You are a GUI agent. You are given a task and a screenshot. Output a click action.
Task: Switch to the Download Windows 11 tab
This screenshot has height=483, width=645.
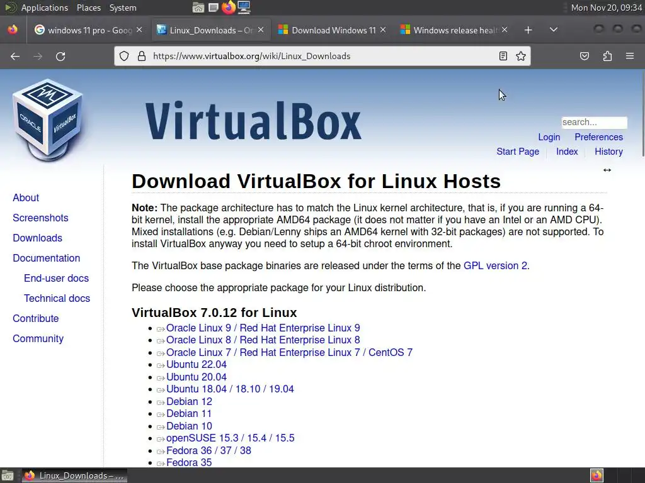click(x=334, y=30)
